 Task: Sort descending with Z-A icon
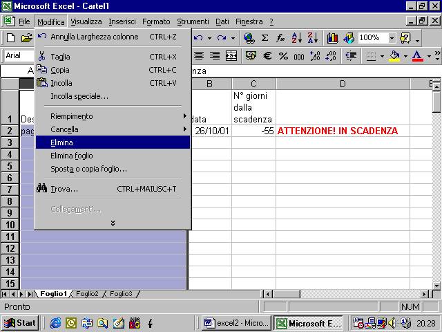313,38
